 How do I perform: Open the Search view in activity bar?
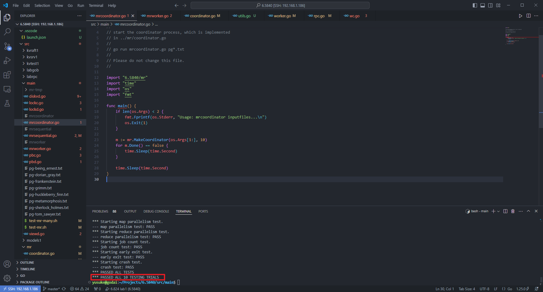pos(7,32)
